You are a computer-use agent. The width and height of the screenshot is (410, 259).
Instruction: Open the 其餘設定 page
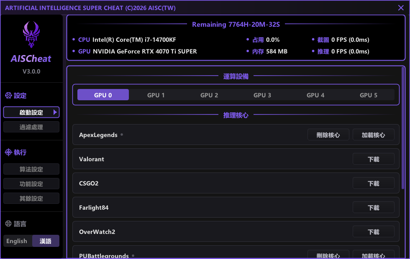(x=31, y=198)
